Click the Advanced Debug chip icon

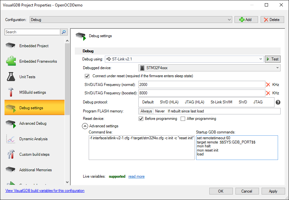[11, 123]
